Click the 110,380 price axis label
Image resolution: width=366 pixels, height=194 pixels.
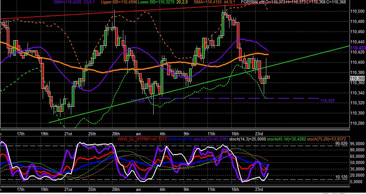coord(357,72)
